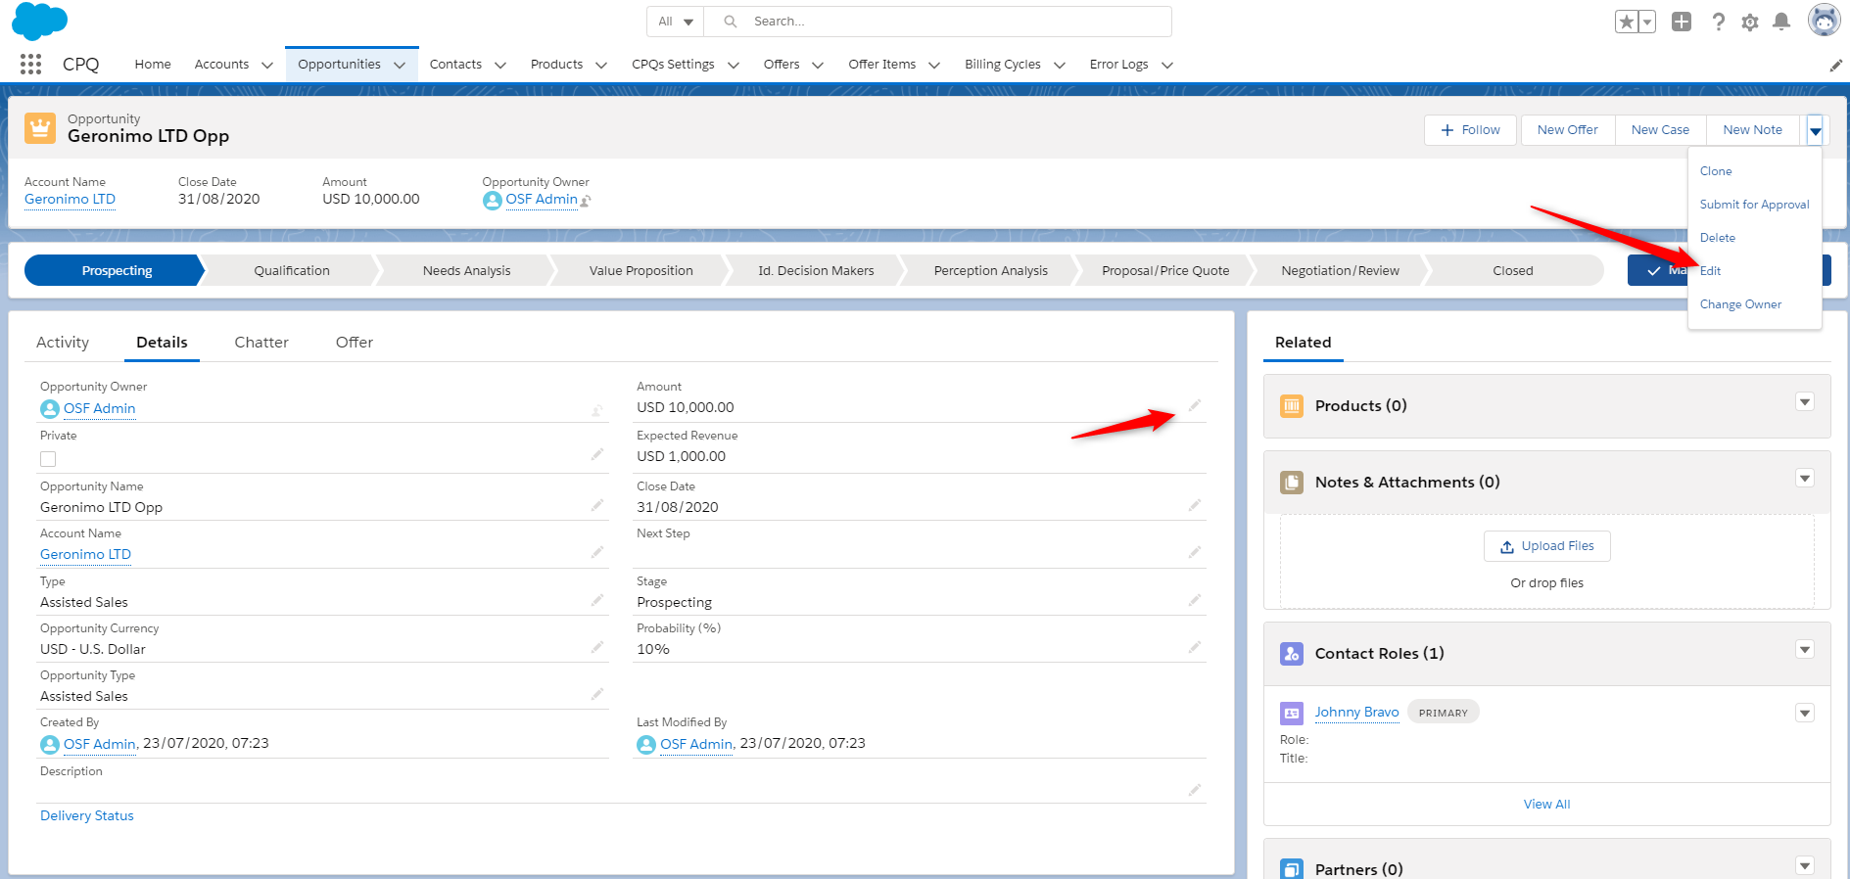Click the Opportunity crown icon
Screen dimensions: 1850x879
click(x=40, y=128)
